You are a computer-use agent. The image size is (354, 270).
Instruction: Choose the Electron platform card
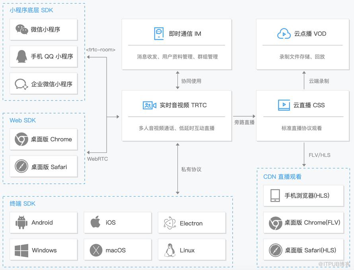pyautogui.click(x=192, y=223)
